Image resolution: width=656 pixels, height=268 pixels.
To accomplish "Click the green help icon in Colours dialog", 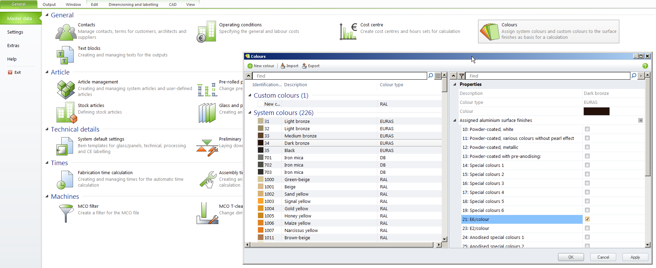I will [645, 66].
